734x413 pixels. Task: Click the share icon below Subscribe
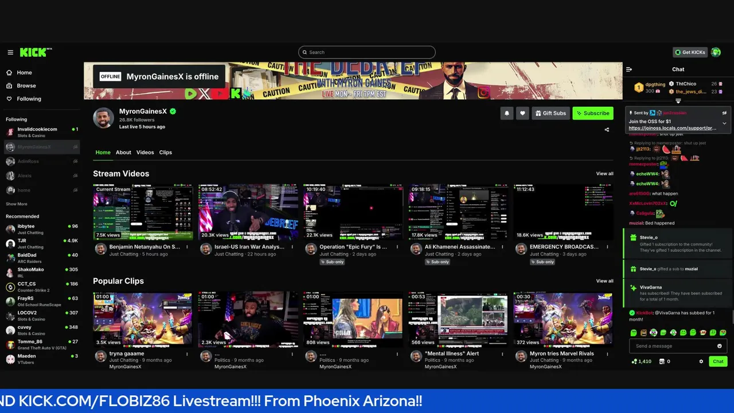[x=607, y=130]
